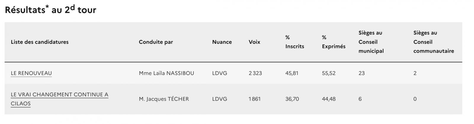Click the Liste des candidatures column header
The width and height of the screenshot is (474, 124).
point(40,42)
